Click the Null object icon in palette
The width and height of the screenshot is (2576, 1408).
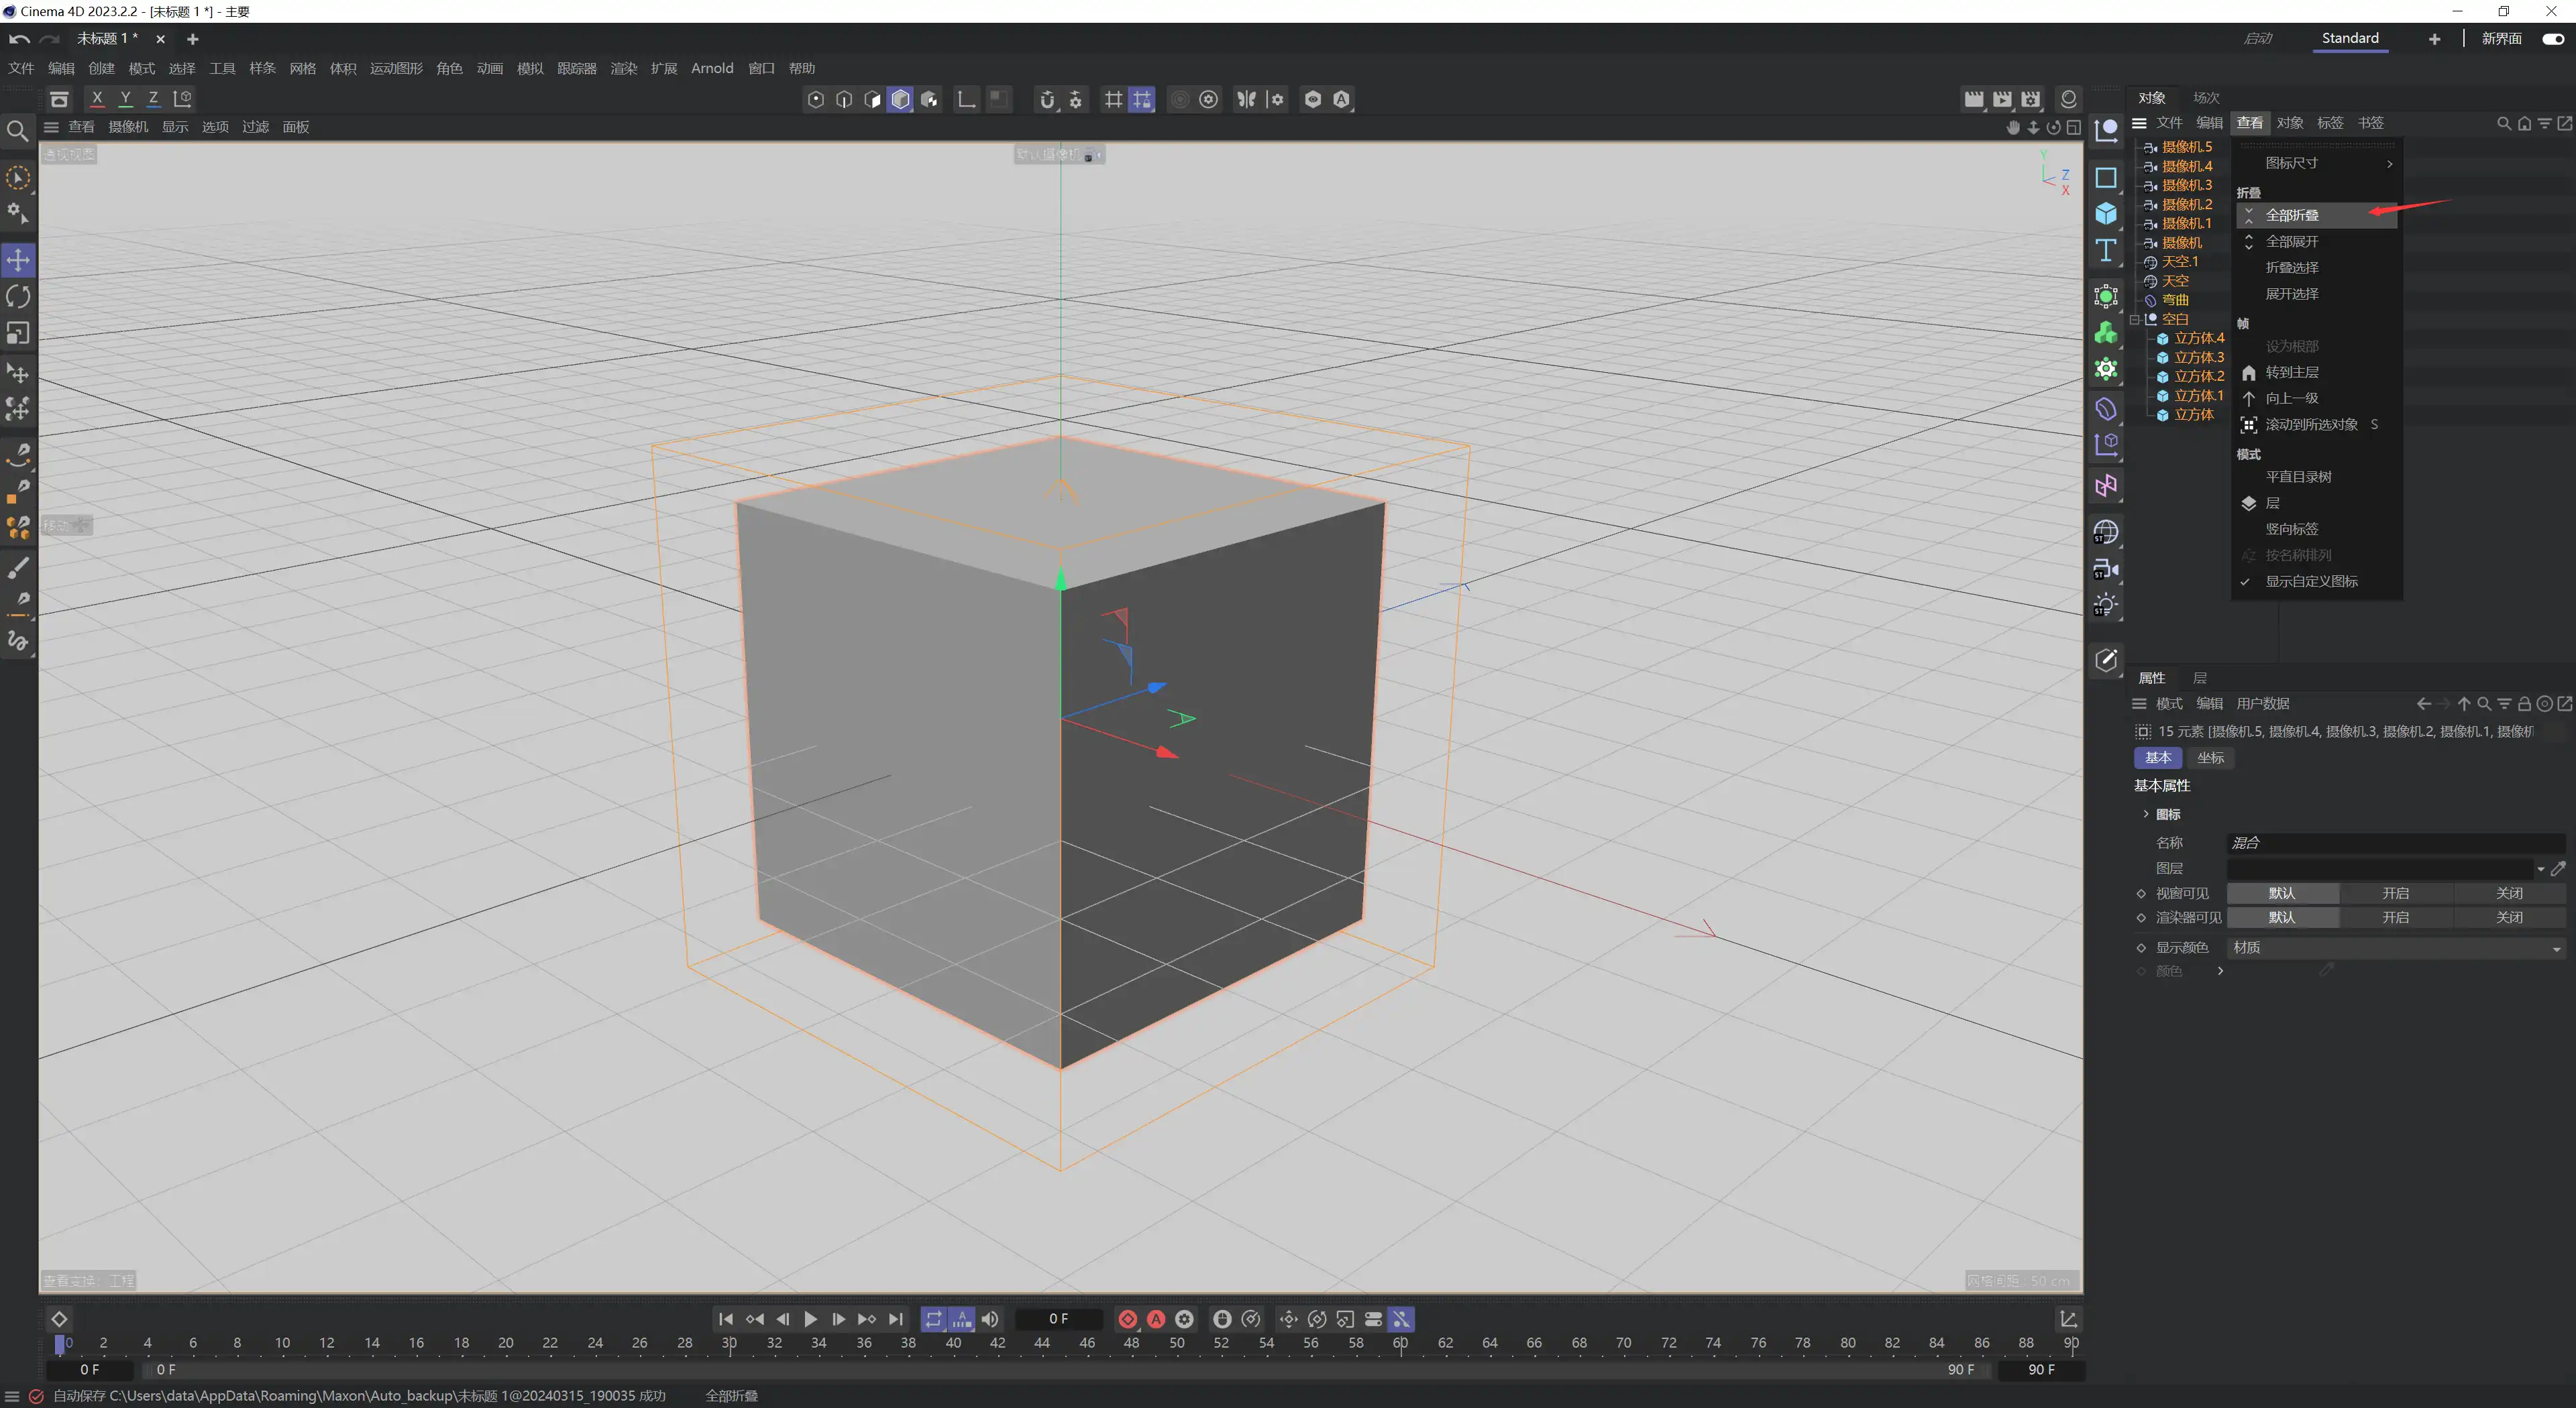click(x=2106, y=130)
